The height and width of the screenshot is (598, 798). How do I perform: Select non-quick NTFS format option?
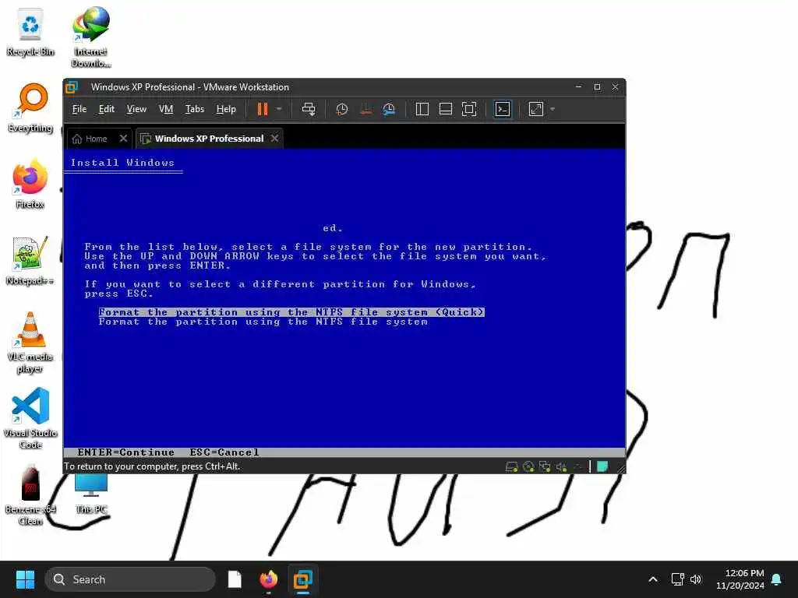pos(263,322)
